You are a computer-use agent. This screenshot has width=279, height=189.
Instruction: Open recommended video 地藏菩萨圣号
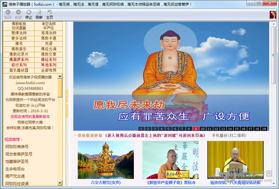(x=17, y=162)
